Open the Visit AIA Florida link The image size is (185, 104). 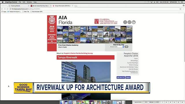133,69
